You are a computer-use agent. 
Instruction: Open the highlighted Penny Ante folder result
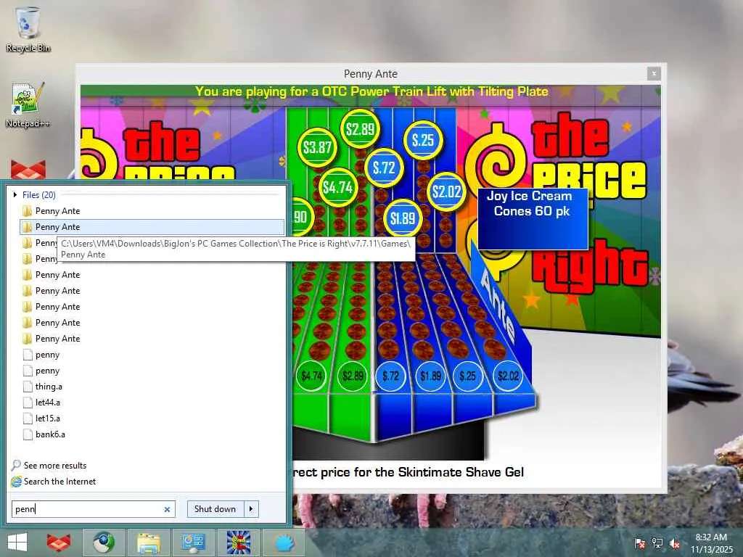(x=152, y=227)
